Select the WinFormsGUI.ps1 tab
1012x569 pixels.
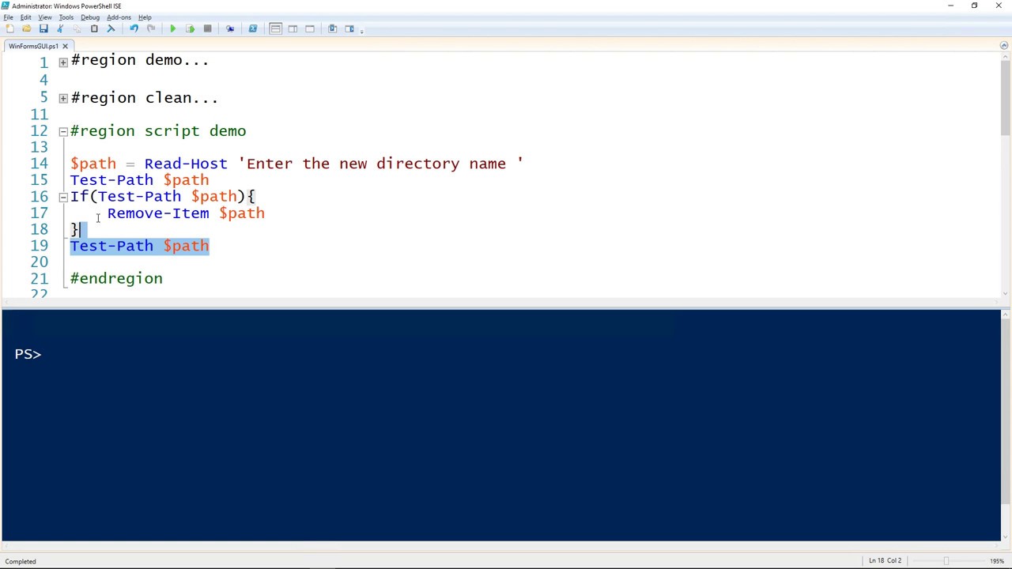(33, 46)
